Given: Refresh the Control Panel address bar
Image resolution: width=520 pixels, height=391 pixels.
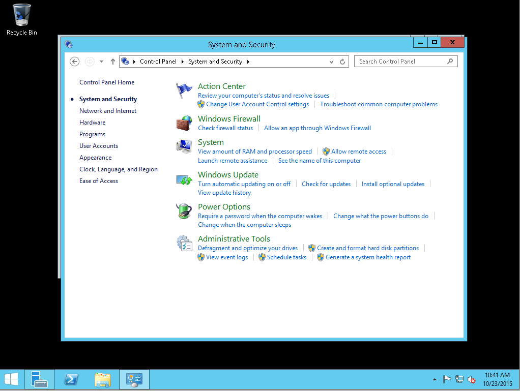Looking at the screenshot, I should coord(343,62).
